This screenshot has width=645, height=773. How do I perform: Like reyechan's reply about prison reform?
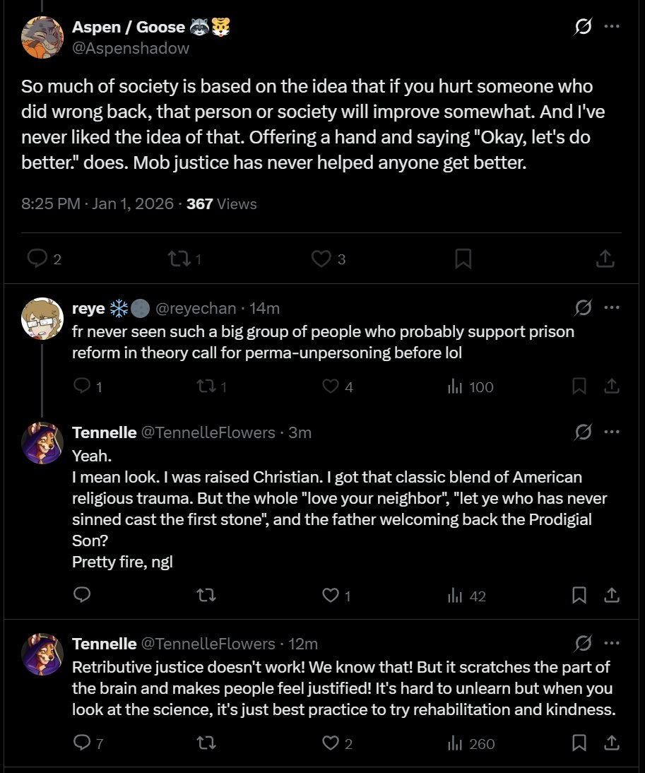(x=331, y=386)
